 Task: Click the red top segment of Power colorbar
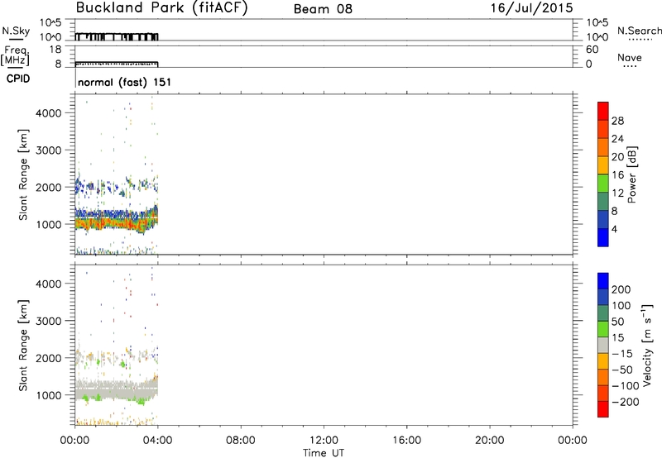tap(603, 111)
